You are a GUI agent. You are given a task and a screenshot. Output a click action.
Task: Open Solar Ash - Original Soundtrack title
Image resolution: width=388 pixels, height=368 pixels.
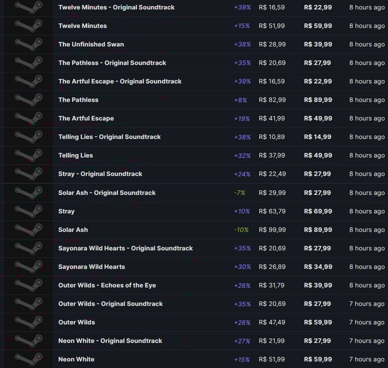click(107, 193)
